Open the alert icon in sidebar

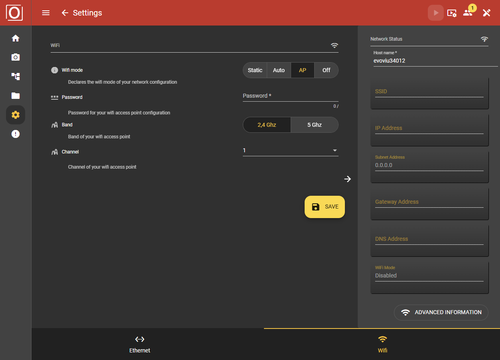click(x=16, y=134)
